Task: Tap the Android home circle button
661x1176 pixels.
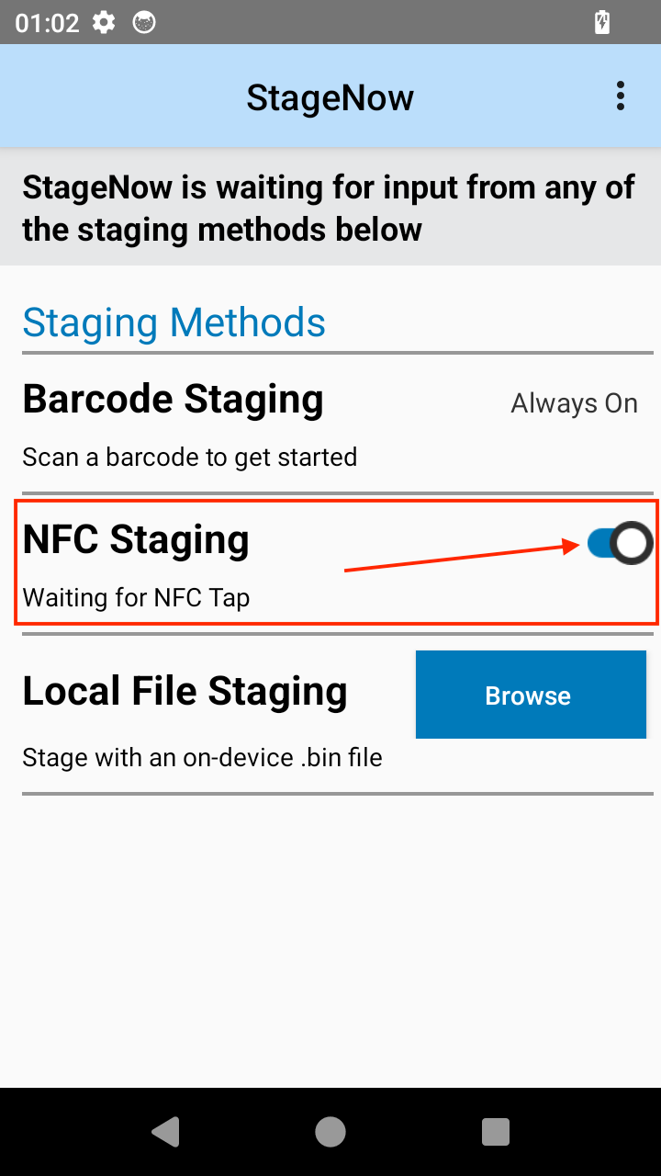Action: [330, 1132]
